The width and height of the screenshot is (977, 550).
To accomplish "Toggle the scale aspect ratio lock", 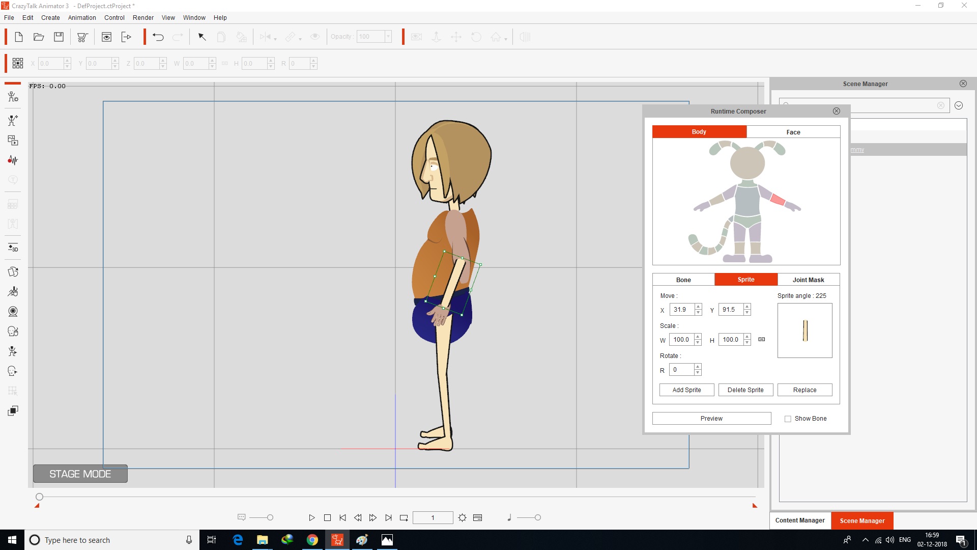I will (x=762, y=339).
